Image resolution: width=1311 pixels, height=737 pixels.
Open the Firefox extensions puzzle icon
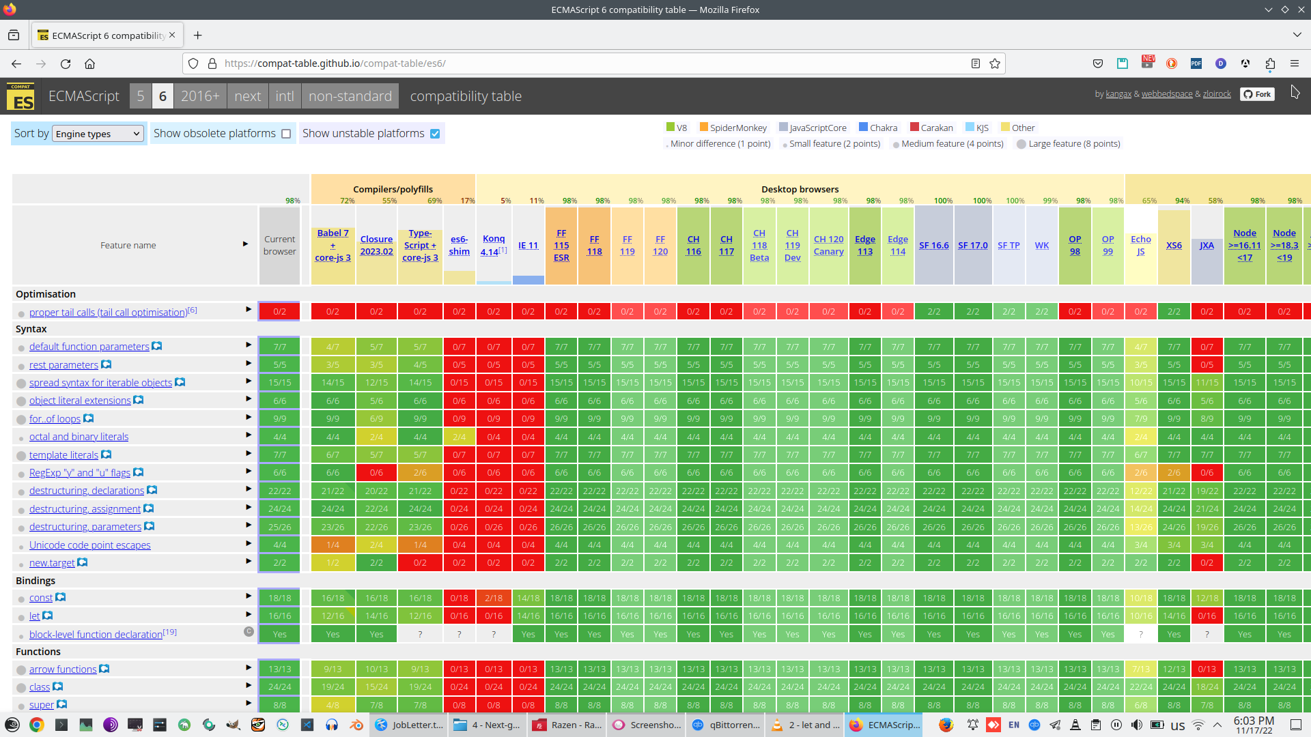point(1270,63)
